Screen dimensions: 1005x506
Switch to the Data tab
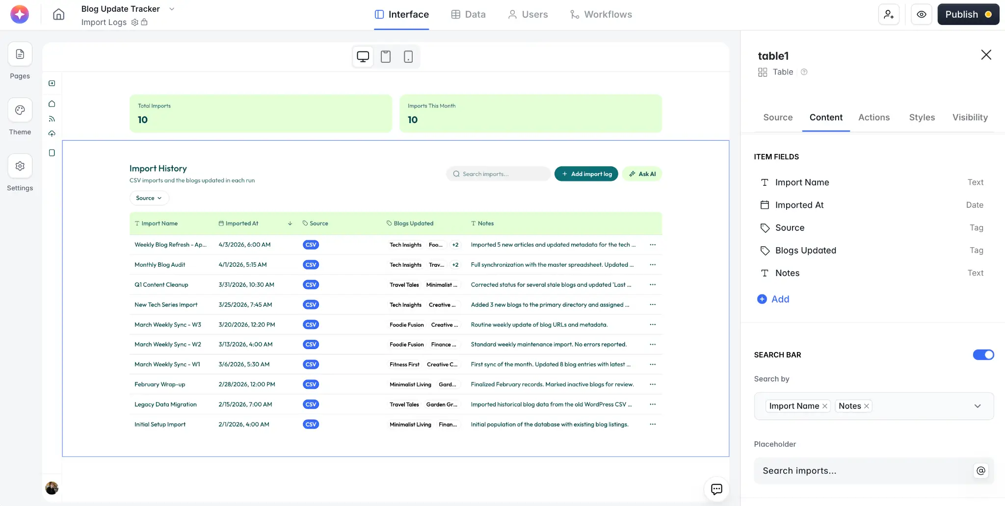pos(468,15)
